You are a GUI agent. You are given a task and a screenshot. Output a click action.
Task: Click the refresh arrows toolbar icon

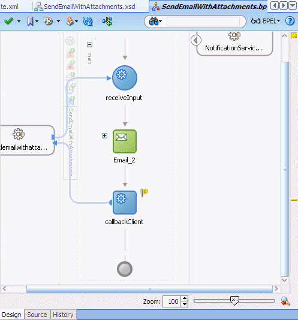pos(88,21)
